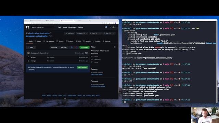
Task: Open the new browser tab plus button
Action: click(92, 20)
